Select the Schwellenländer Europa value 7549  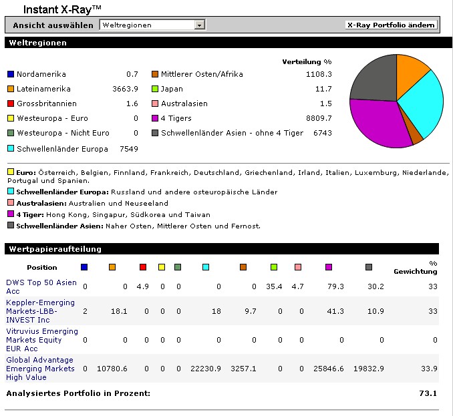pyautogui.click(x=129, y=149)
